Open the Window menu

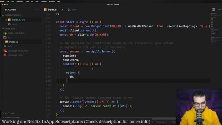click(x=52, y=1)
